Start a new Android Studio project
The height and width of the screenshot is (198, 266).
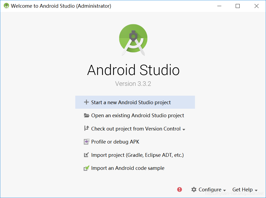tap(135, 102)
